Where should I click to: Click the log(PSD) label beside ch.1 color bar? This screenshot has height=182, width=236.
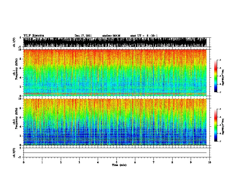(x=223, y=77)
